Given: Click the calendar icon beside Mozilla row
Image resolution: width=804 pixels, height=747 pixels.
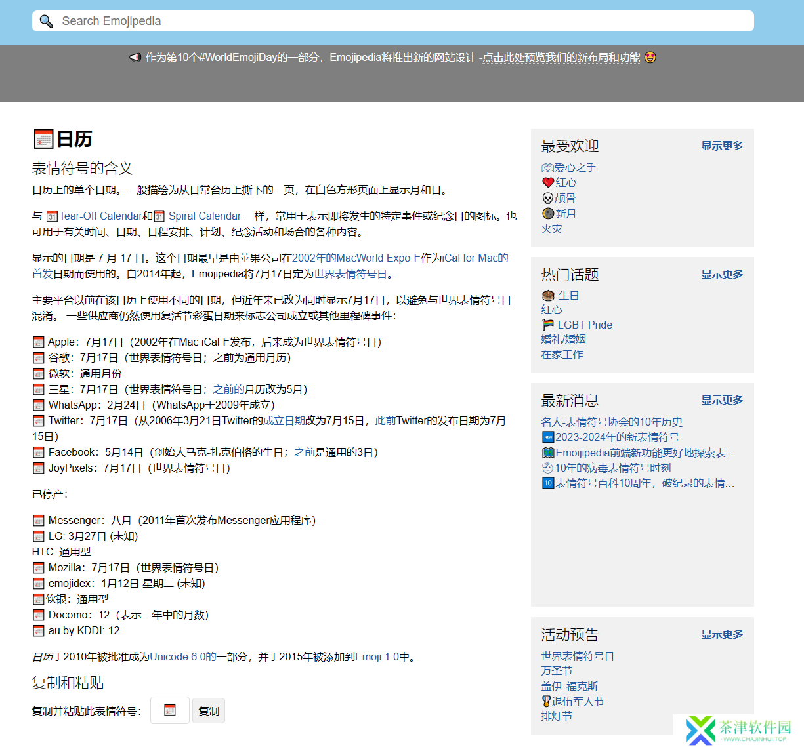Looking at the screenshot, I should [39, 568].
